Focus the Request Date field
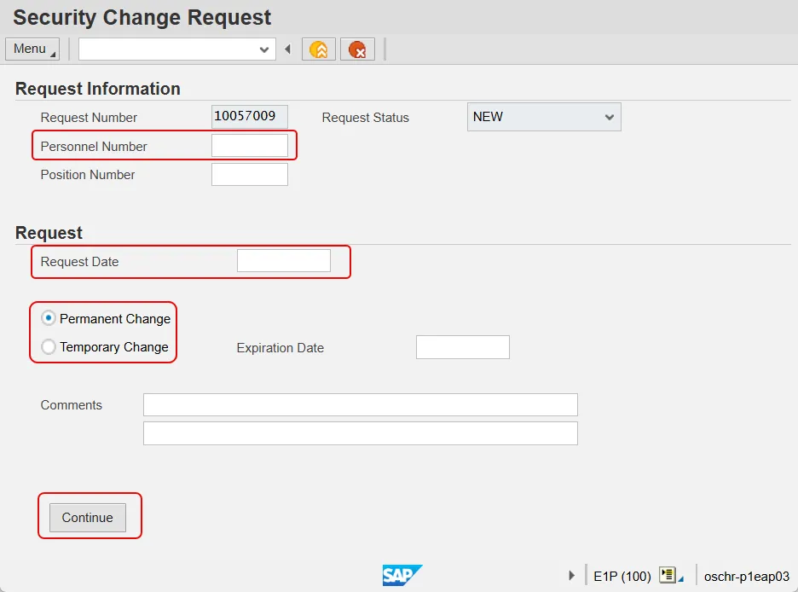This screenshot has width=798, height=592. (x=283, y=261)
